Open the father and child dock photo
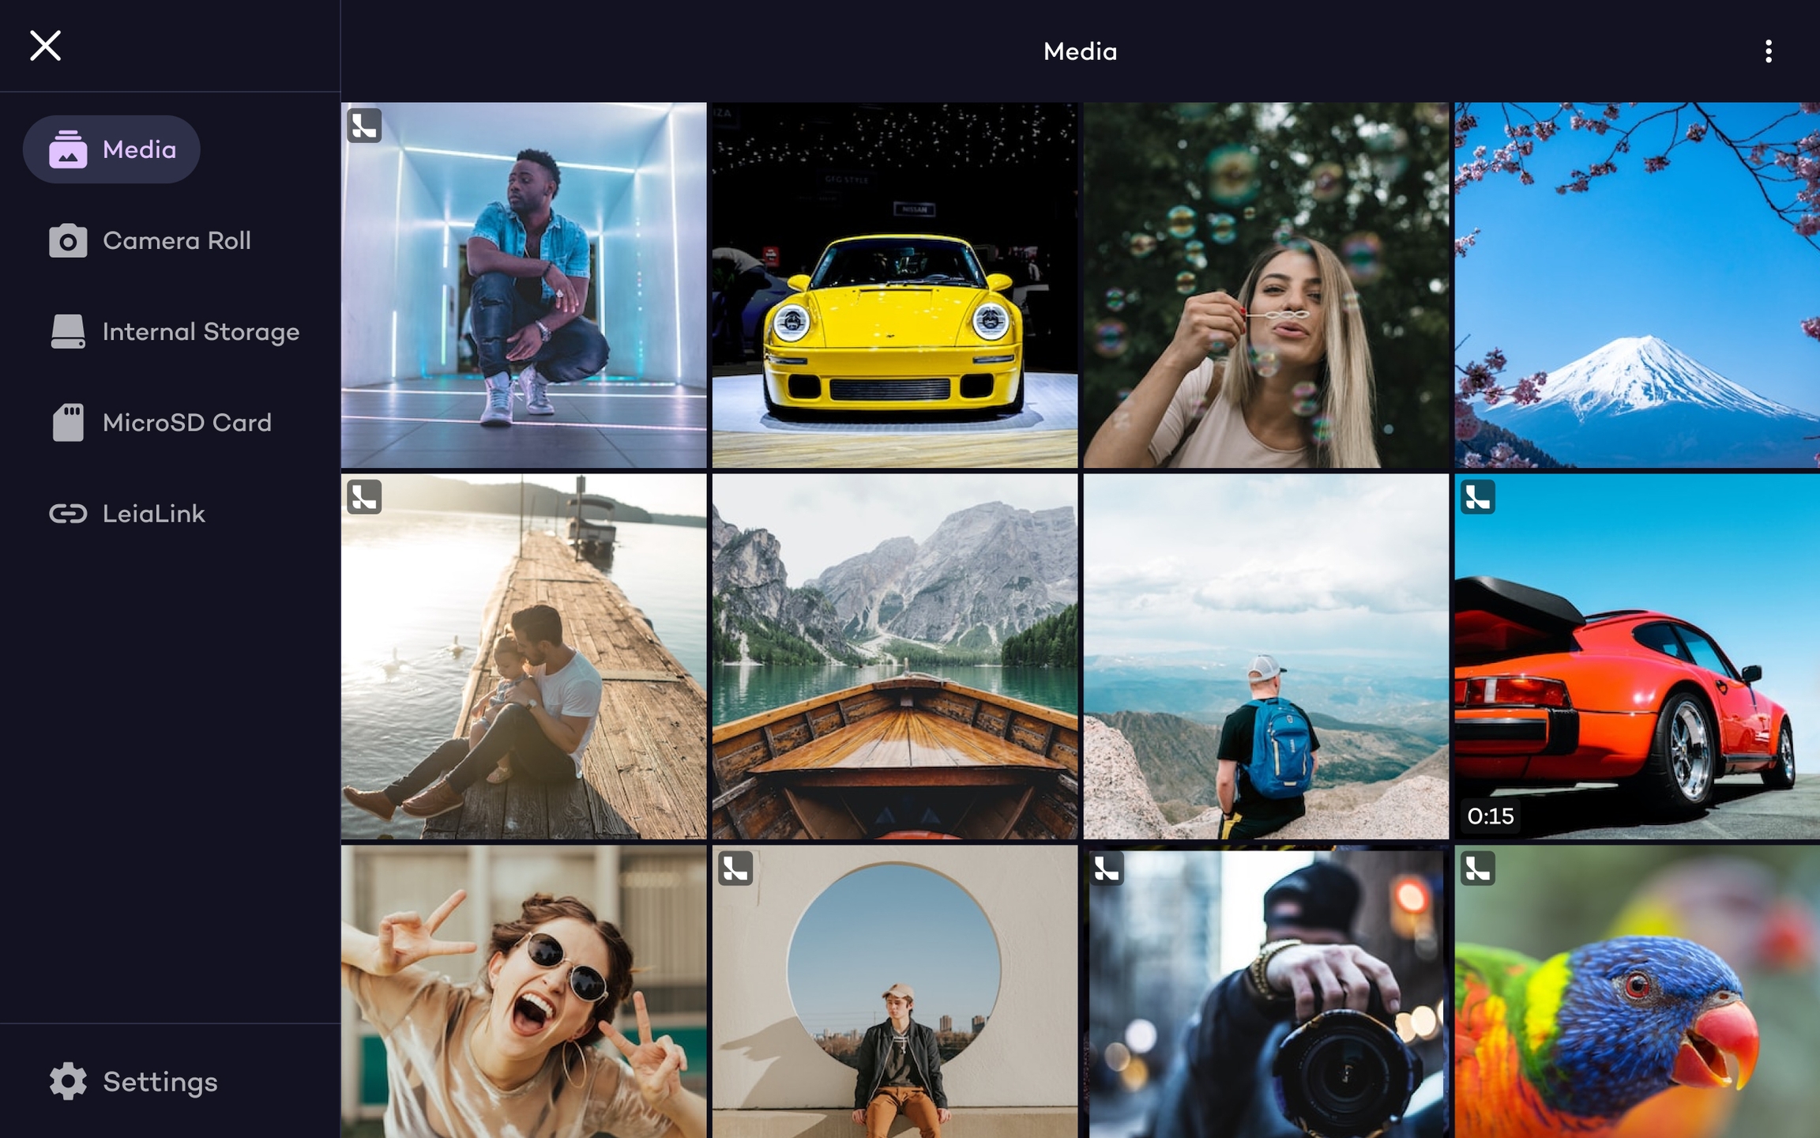The height and width of the screenshot is (1138, 1820). tap(524, 657)
